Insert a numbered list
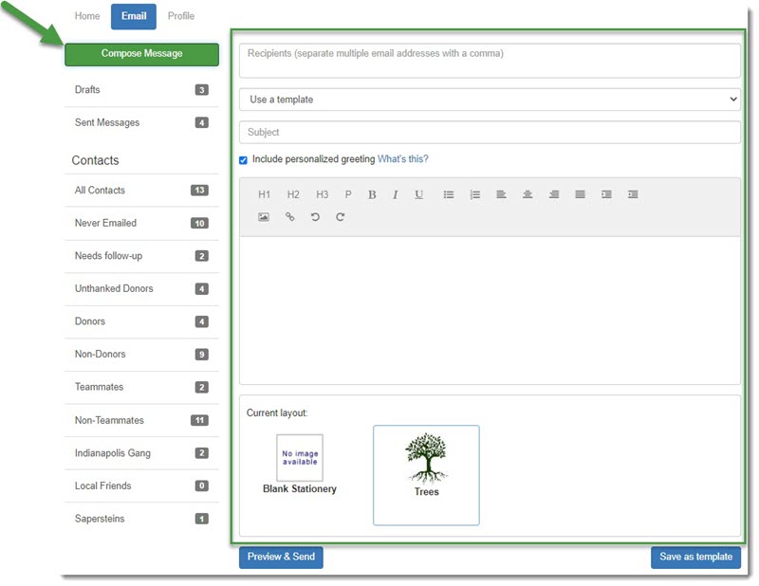 [x=474, y=194]
